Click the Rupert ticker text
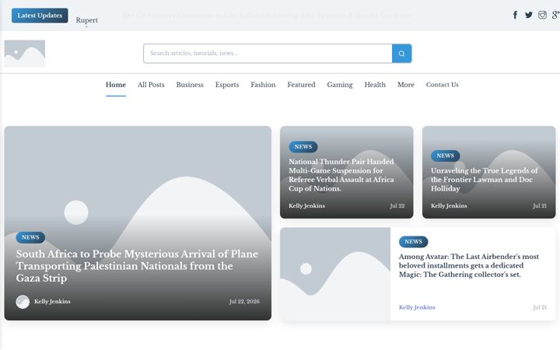 pos(87,20)
